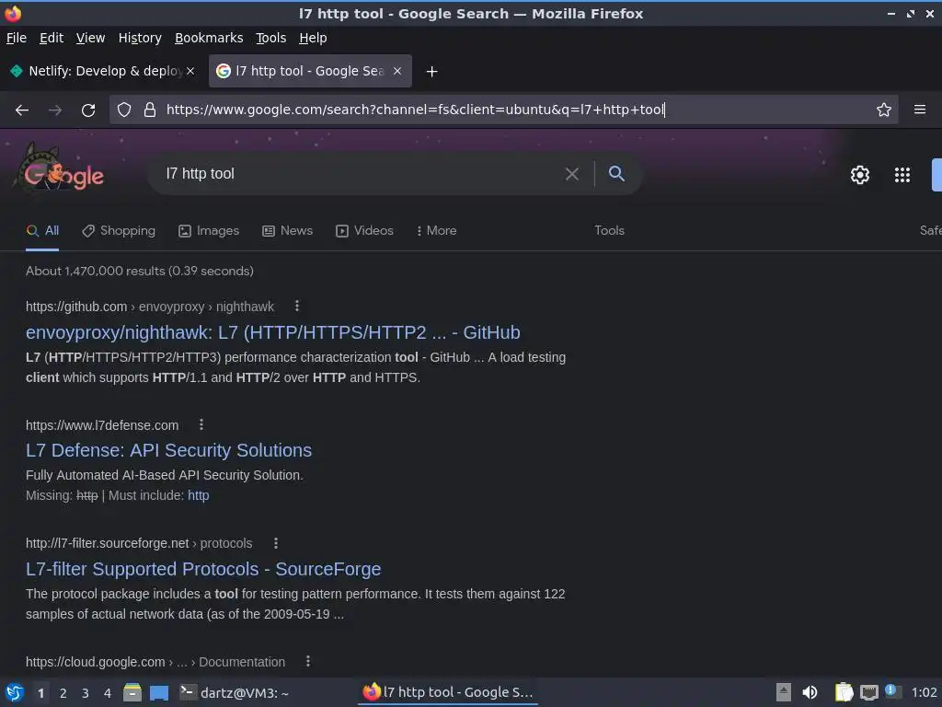Switch to workspace 2

point(63,693)
